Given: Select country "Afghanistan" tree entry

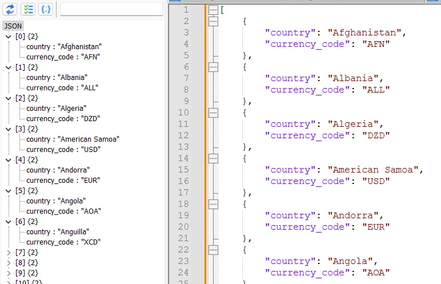Looking at the screenshot, I should coord(64,47).
